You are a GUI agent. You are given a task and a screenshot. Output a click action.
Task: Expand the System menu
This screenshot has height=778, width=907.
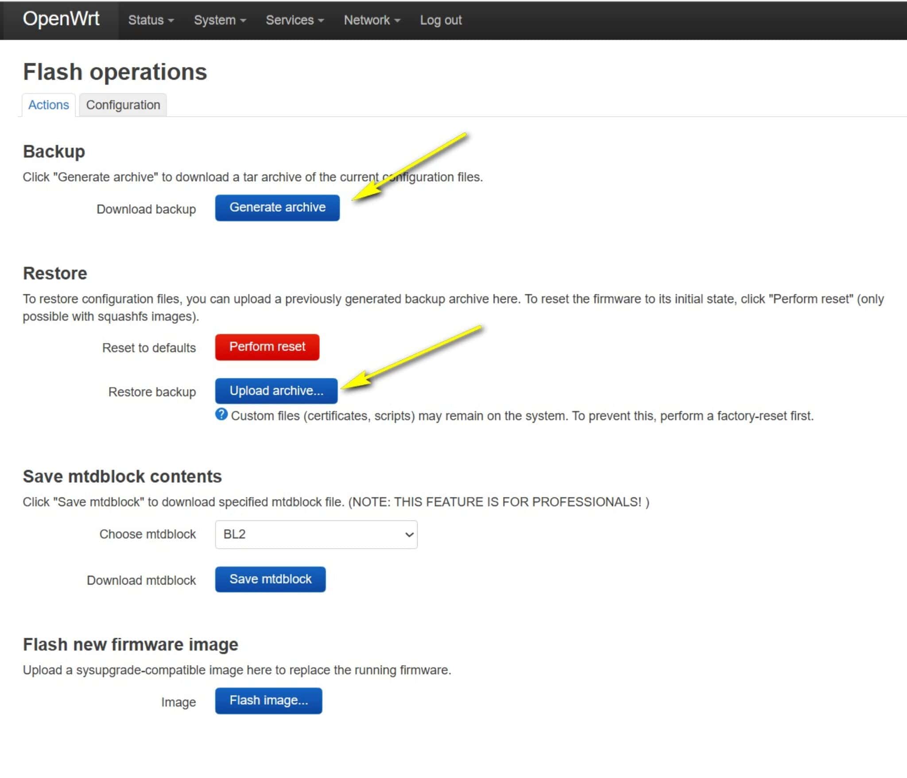(x=219, y=20)
